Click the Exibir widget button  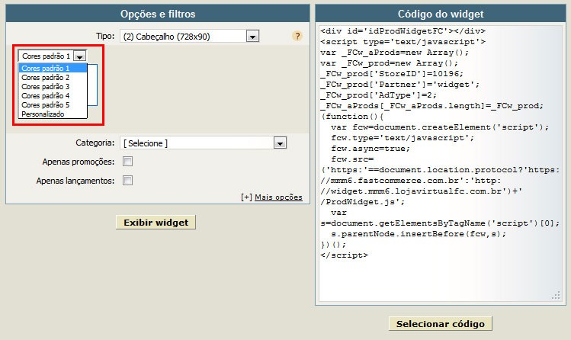coord(156,223)
